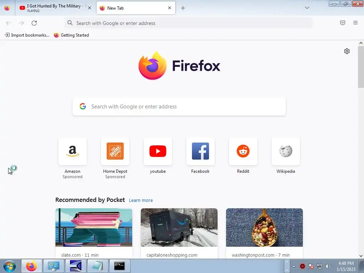Expand the List all tabs chevron

click(x=307, y=8)
